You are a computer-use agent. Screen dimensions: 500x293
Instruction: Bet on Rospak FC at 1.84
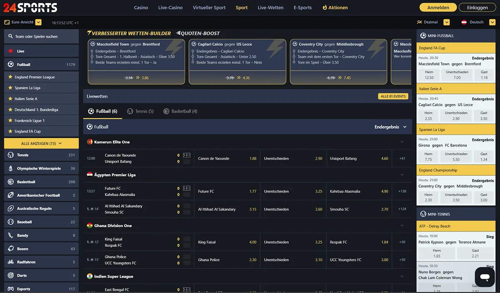pos(359,242)
